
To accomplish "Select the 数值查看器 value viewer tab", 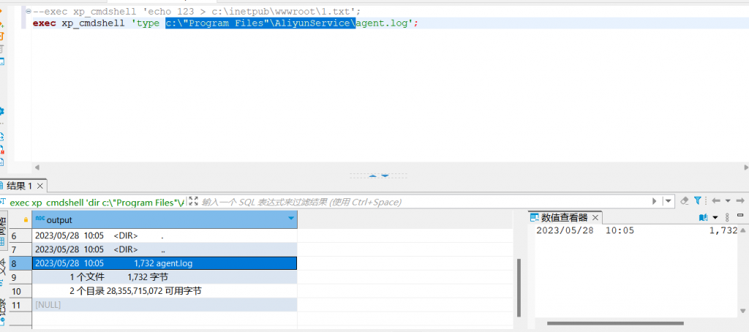I will 564,217.
